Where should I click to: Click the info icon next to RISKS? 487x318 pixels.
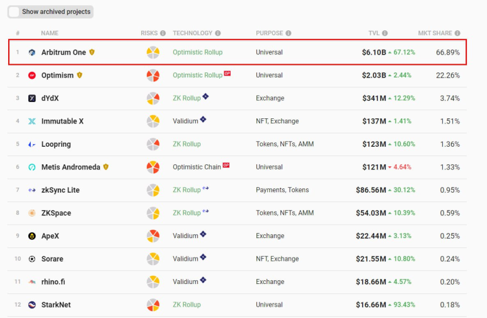[x=163, y=33]
